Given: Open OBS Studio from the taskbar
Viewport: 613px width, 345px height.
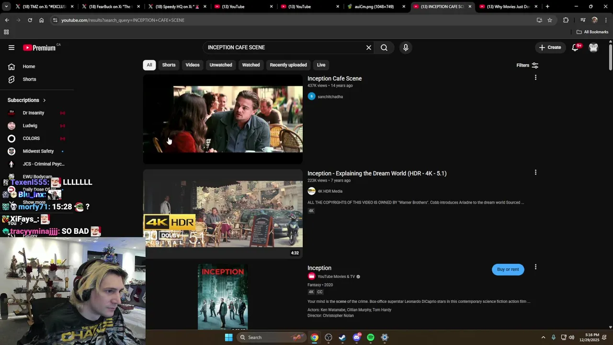Looking at the screenshot, I should [x=329, y=337].
